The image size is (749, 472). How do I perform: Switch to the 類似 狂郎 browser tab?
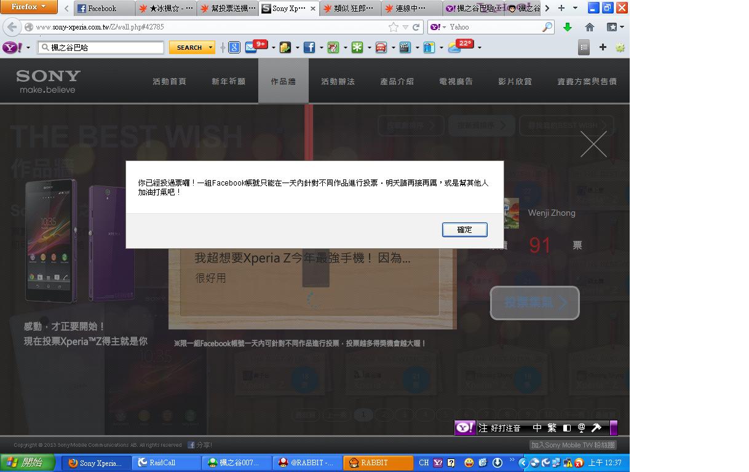point(351,9)
